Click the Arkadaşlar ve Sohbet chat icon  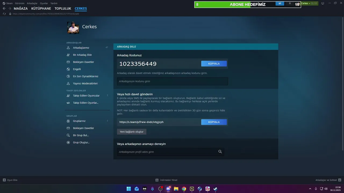pyautogui.click(x=340, y=180)
